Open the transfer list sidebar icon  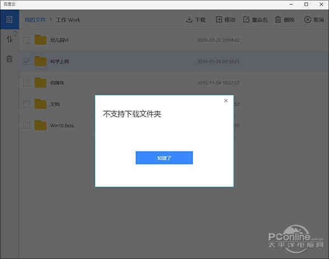(10, 39)
